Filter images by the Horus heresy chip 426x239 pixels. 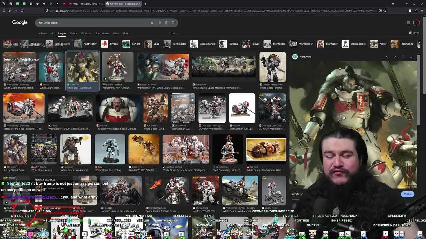pyautogui.click(x=354, y=44)
